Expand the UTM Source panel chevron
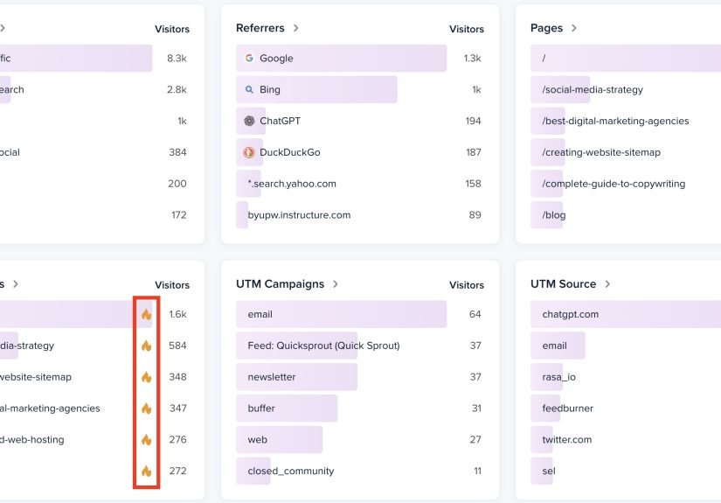 pos(607,284)
